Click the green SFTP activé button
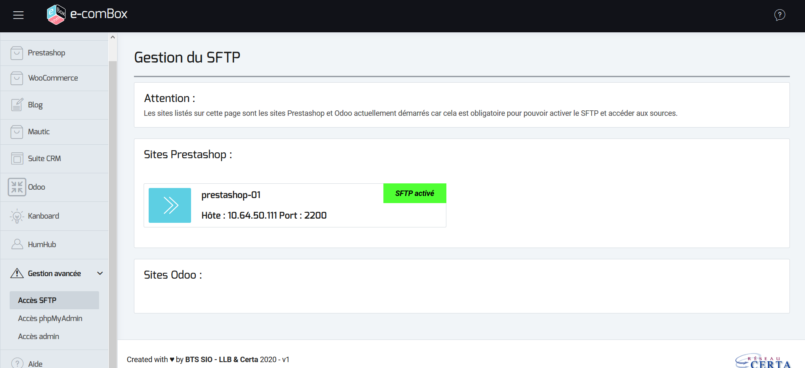This screenshot has height=368, width=805. point(414,193)
